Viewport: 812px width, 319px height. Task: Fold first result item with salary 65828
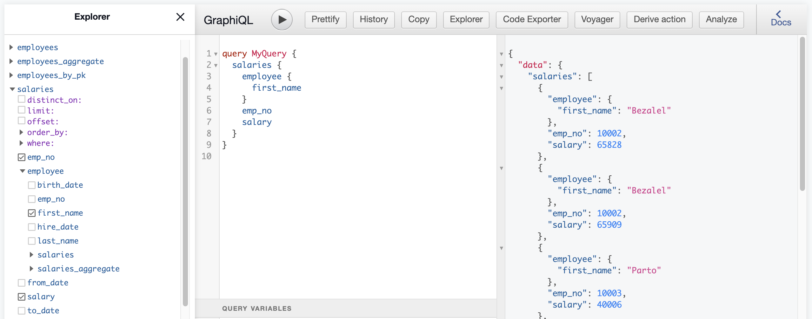[502, 88]
